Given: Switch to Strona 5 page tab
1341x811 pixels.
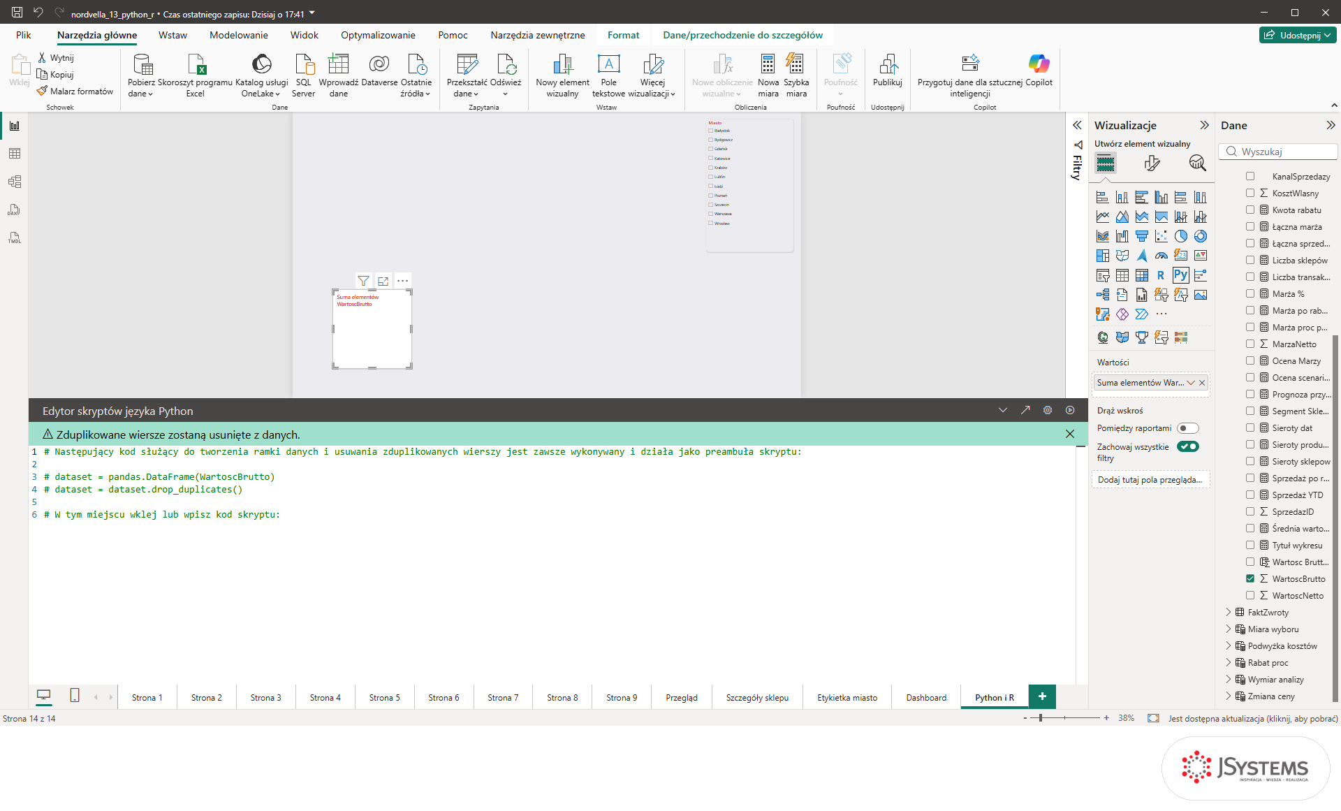Looking at the screenshot, I should (384, 697).
